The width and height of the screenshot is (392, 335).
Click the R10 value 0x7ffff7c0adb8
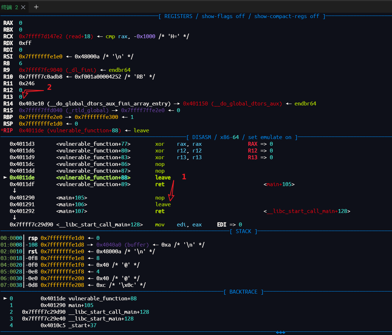[x=40, y=77]
